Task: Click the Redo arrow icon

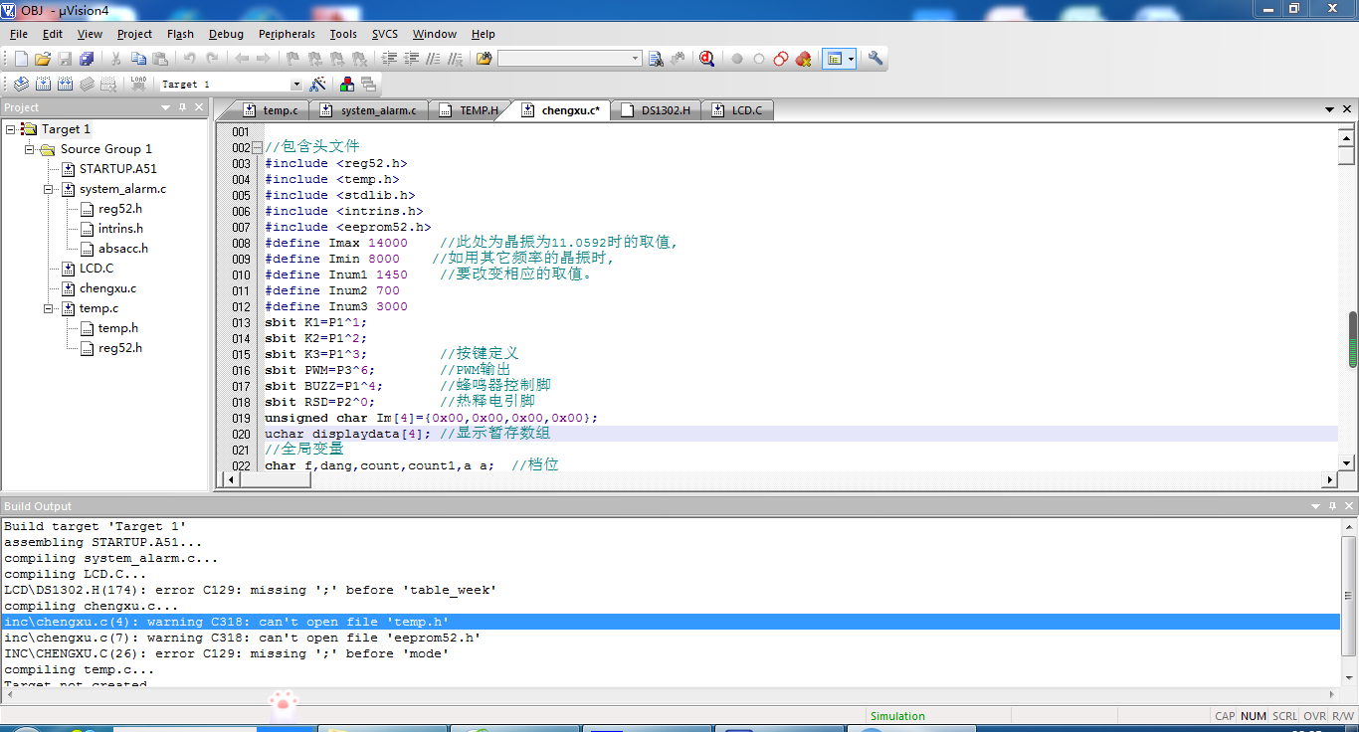Action: point(211,59)
